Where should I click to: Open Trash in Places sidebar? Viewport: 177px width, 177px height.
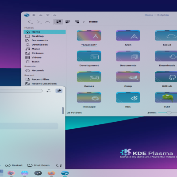pos(45,62)
